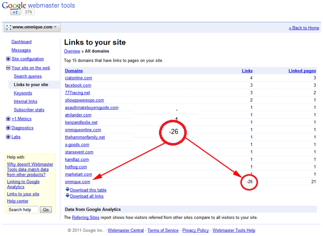
Task: Open the marketart.com domain link
Action: click(79, 174)
